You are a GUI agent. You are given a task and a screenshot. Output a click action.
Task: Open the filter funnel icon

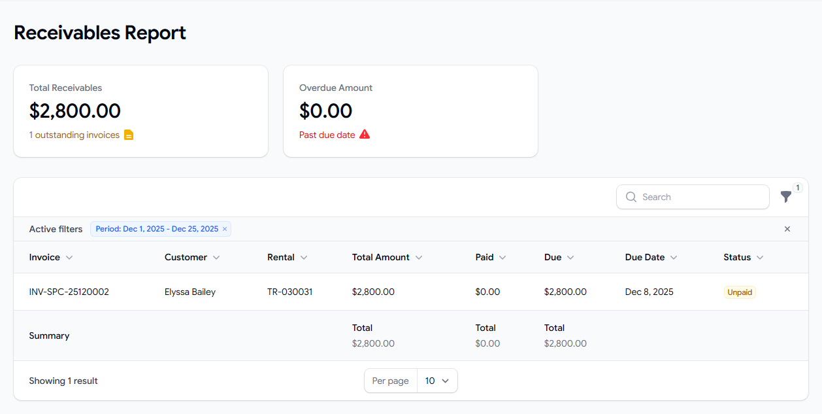(x=786, y=196)
